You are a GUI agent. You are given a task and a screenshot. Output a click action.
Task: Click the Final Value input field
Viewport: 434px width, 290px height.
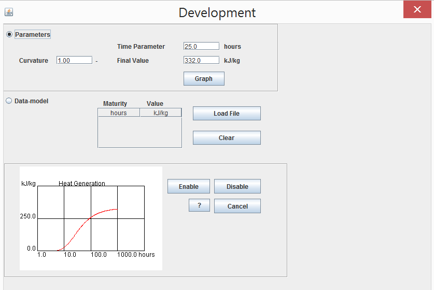(201, 60)
